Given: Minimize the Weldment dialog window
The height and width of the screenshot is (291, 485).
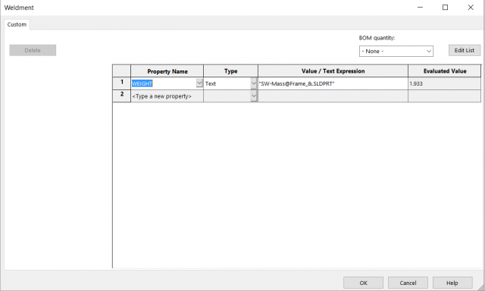Looking at the screenshot, I should (x=420, y=8).
